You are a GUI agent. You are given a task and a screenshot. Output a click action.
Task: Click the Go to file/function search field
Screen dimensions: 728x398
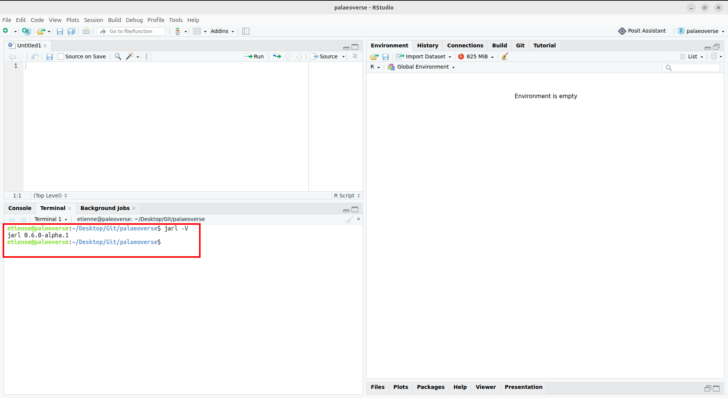tap(132, 31)
